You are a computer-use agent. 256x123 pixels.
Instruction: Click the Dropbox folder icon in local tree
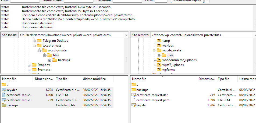coord(34,65)
